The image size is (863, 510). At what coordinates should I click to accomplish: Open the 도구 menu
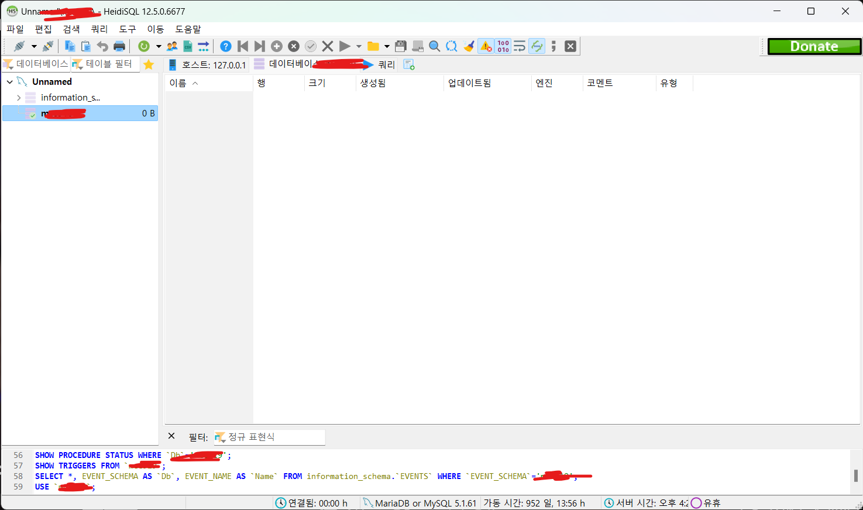pyautogui.click(x=128, y=29)
